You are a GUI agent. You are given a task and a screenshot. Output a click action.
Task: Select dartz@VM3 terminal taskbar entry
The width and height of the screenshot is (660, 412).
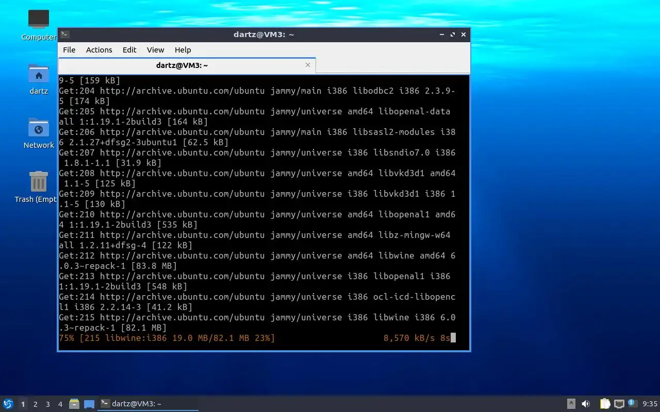tap(148, 404)
